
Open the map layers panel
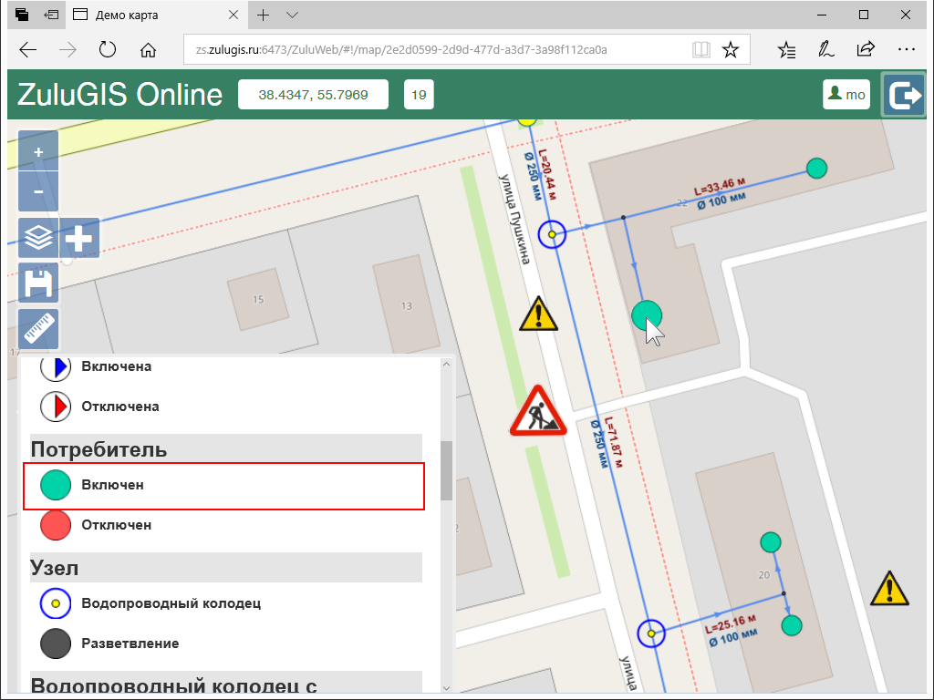point(38,238)
